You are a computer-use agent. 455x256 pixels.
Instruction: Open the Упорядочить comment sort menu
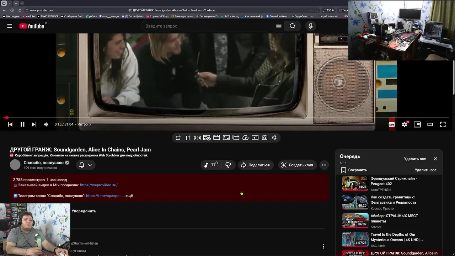click(84, 211)
